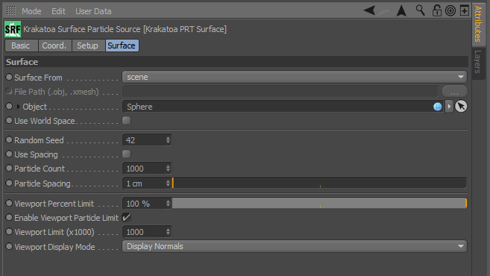Enable the Use Spacing checkbox
The width and height of the screenshot is (490, 276).
[126, 154]
